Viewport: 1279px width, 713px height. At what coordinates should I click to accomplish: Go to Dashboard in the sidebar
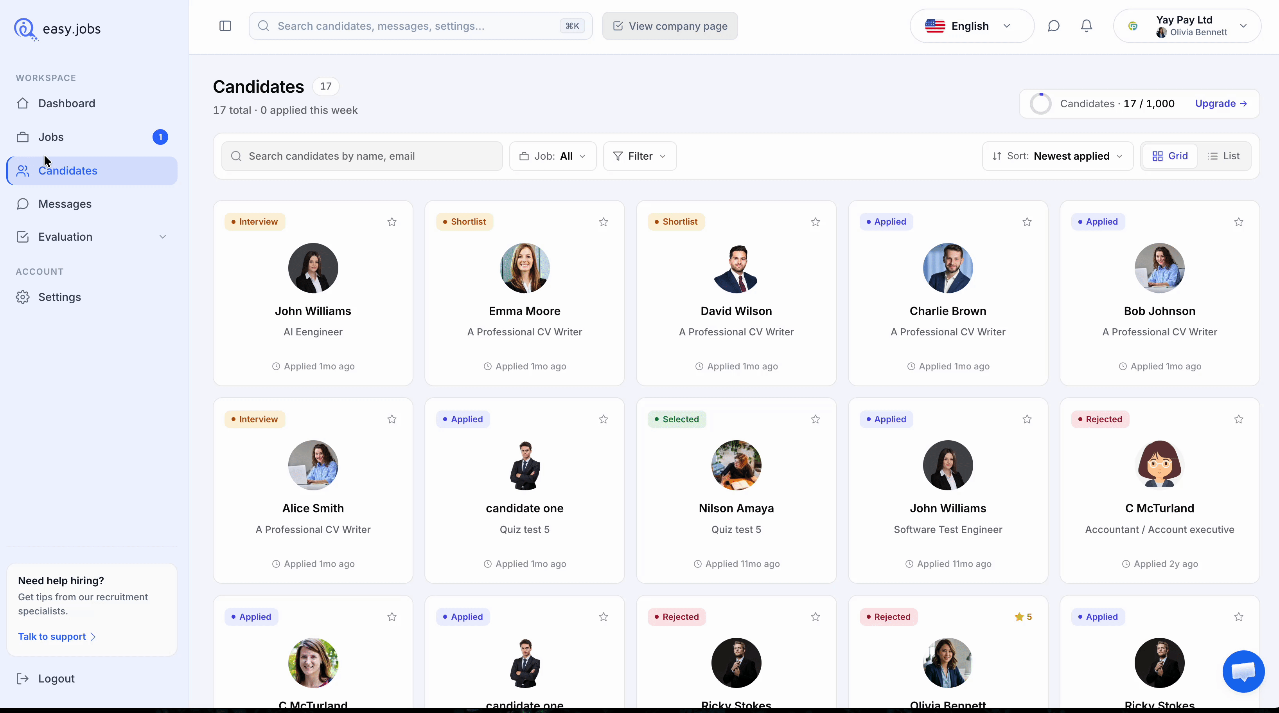(x=92, y=103)
